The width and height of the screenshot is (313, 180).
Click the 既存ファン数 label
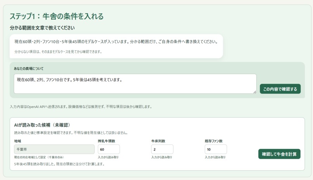(214, 141)
